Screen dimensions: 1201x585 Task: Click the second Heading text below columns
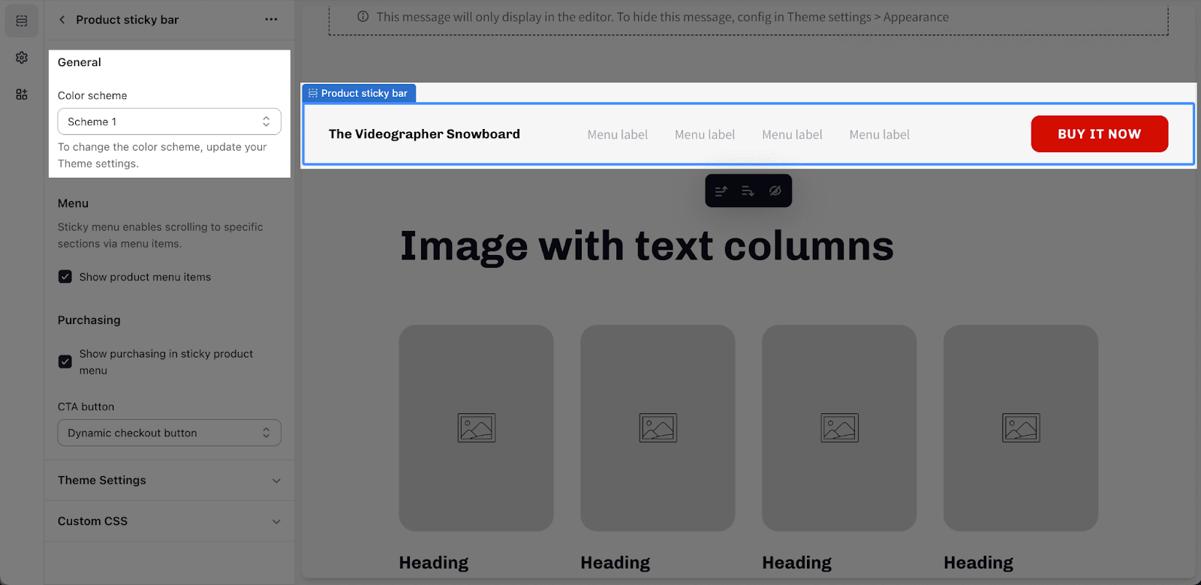616,562
